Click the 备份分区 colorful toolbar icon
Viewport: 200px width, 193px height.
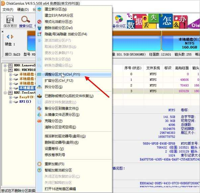[x=119, y=19]
